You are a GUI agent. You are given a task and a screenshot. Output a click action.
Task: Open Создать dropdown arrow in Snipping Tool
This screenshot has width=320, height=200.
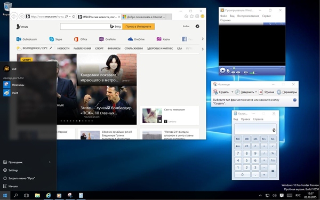[232, 92]
